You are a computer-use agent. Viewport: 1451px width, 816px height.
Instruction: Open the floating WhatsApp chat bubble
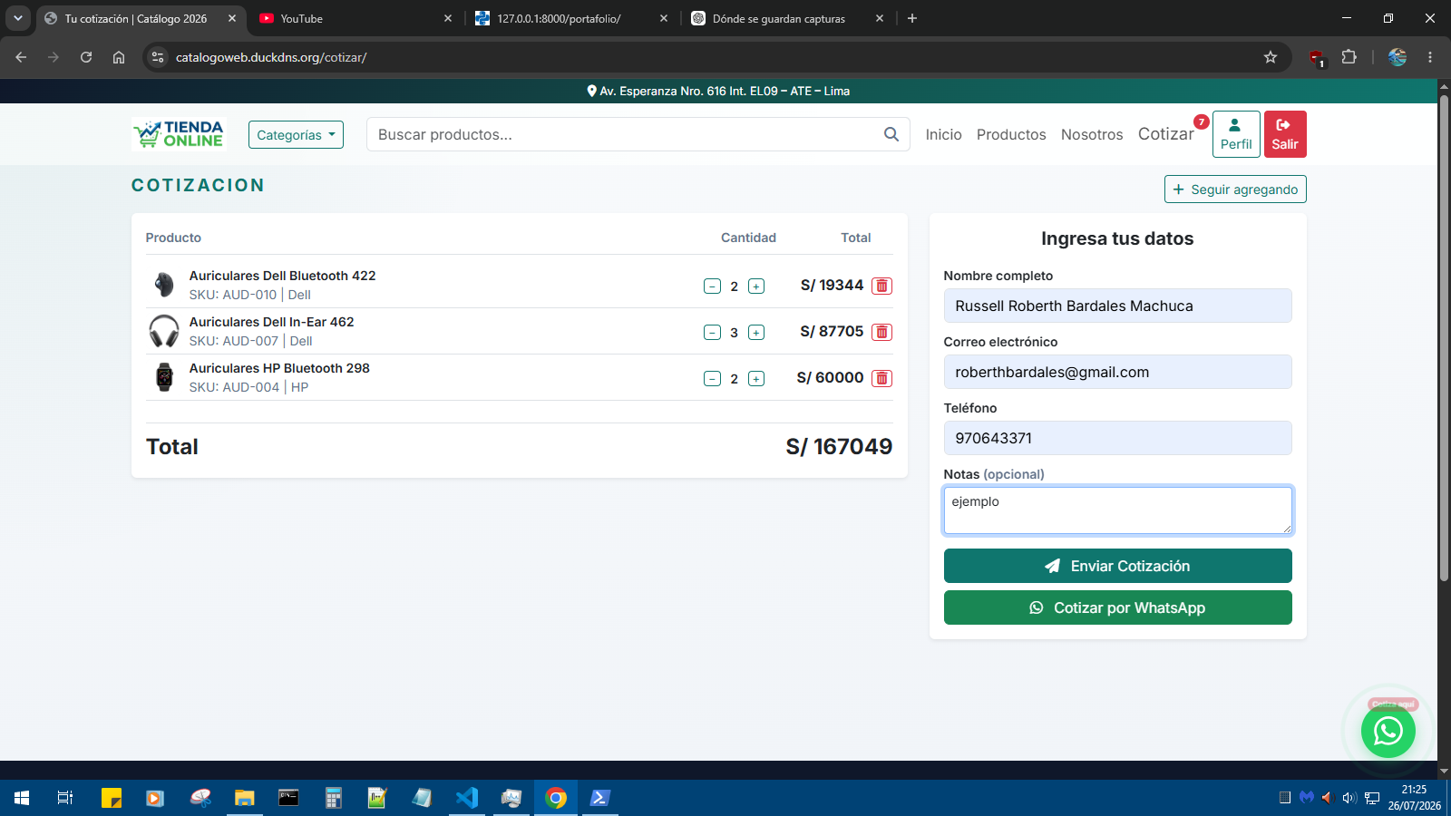tap(1388, 731)
